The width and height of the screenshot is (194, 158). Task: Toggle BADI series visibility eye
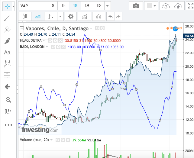pyautogui.click(x=53, y=47)
